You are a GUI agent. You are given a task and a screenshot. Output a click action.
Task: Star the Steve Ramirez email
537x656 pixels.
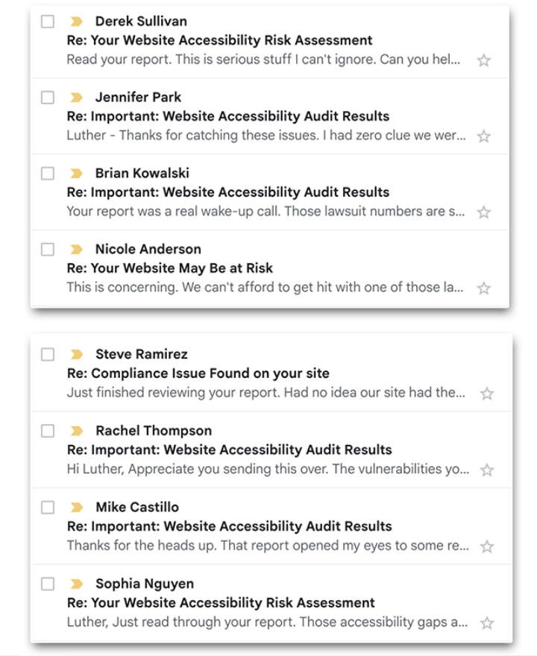[486, 394]
